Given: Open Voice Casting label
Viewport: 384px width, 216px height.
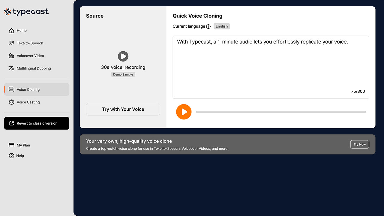Looking at the screenshot, I should 28,102.
